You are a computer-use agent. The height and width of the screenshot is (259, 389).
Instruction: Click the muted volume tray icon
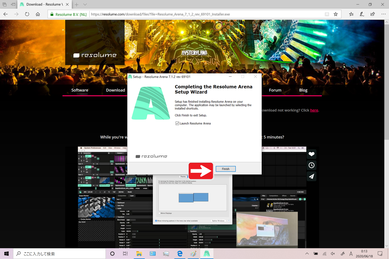333,254
